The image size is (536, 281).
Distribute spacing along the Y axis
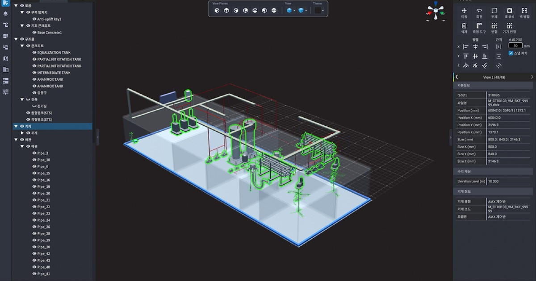[499, 56]
